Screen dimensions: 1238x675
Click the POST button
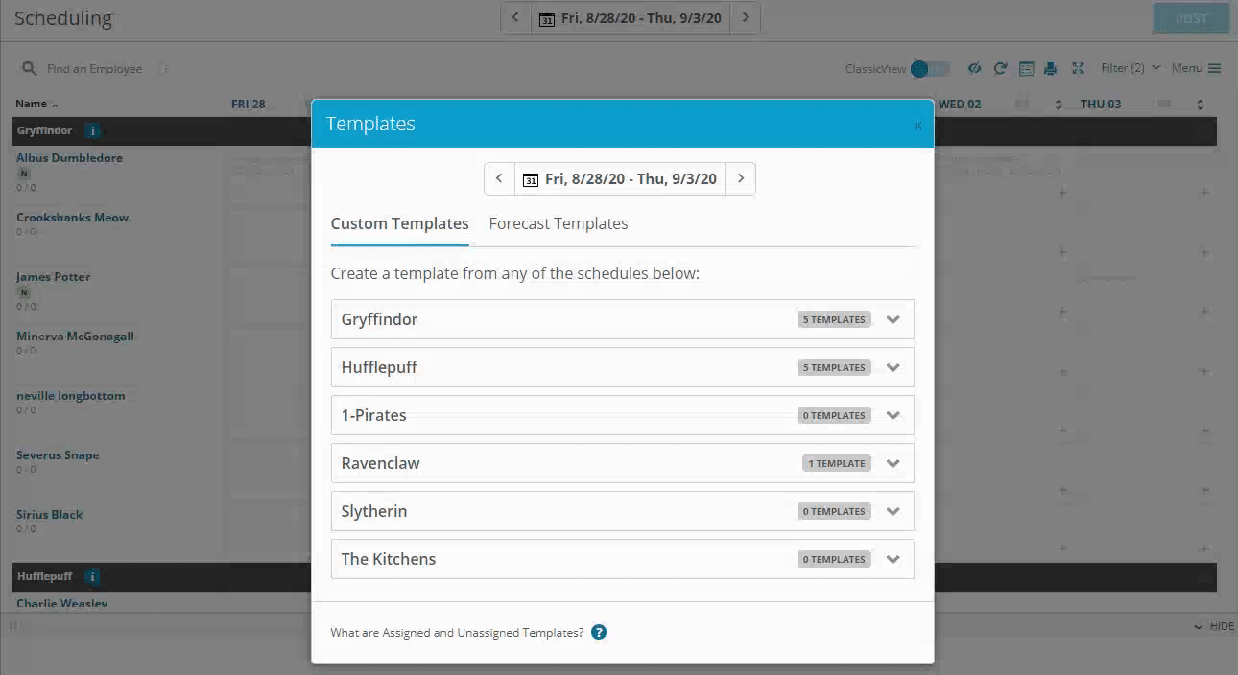(x=1191, y=18)
